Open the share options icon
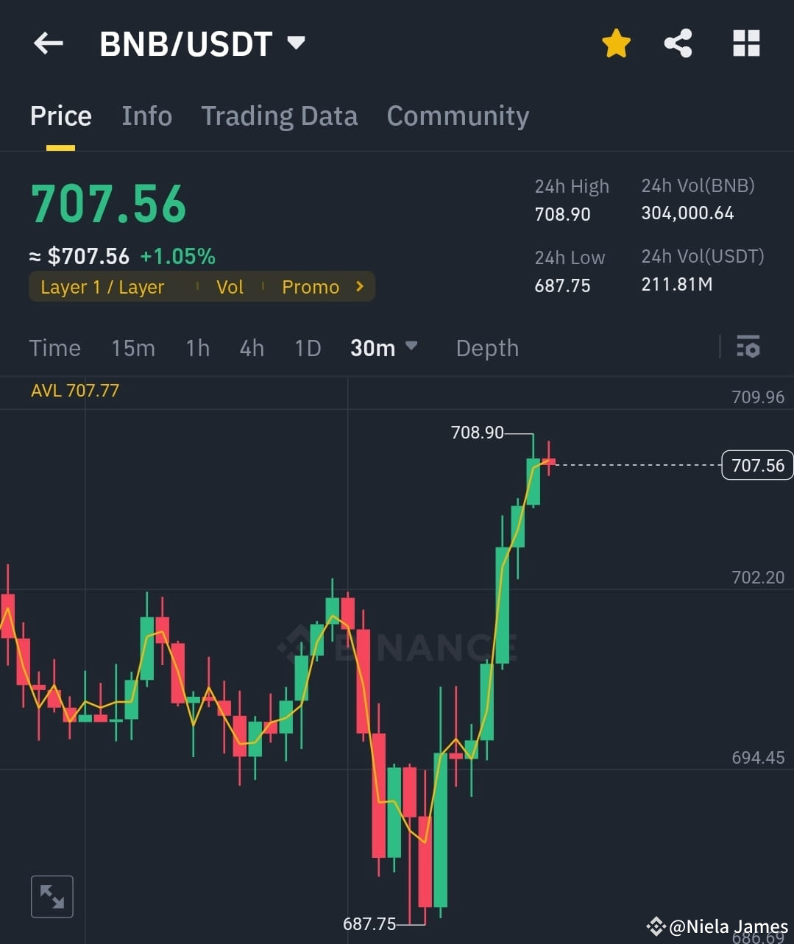The image size is (794, 944). (678, 43)
